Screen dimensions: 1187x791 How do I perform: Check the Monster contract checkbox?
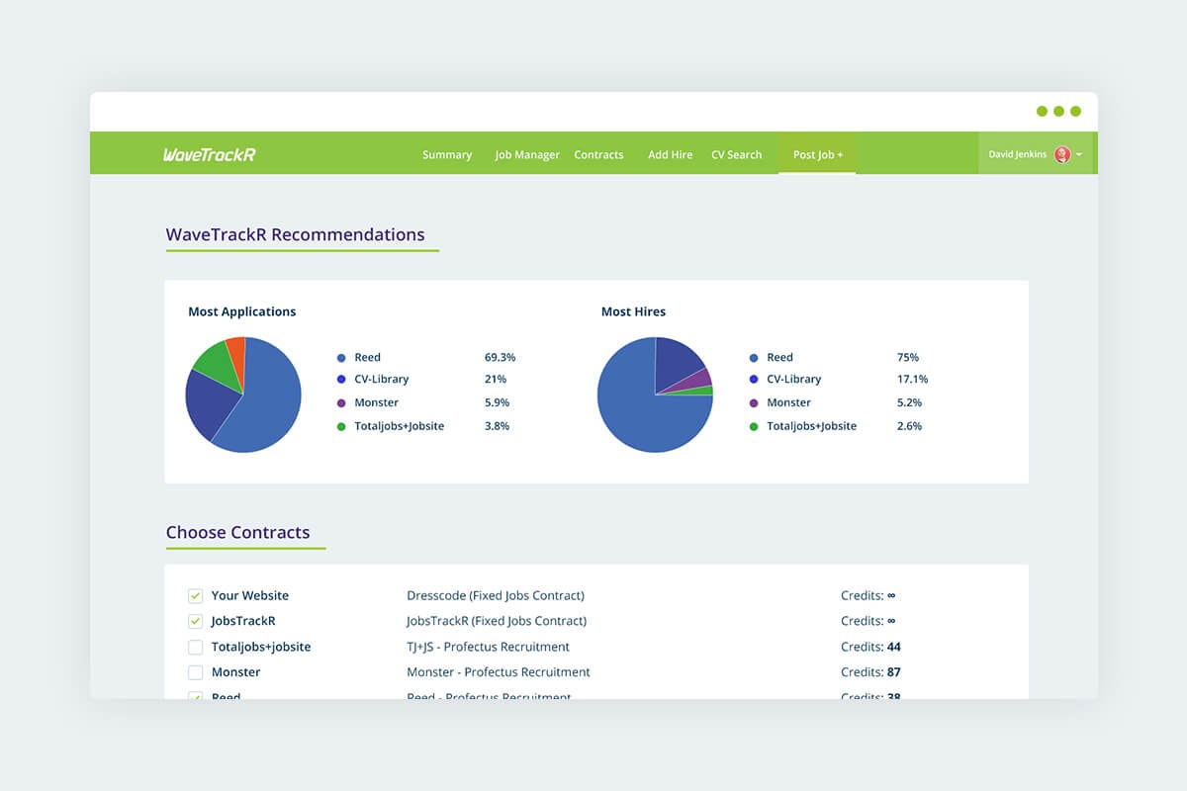point(196,671)
